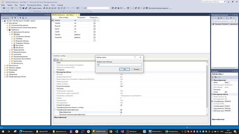Expand the dbo.Rooms table node
Viewport: 239px width, 134px height.
click(x=12, y=48)
